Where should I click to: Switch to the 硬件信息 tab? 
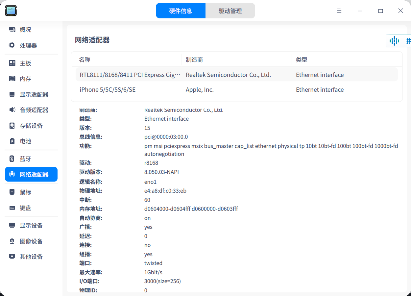pos(181,11)
